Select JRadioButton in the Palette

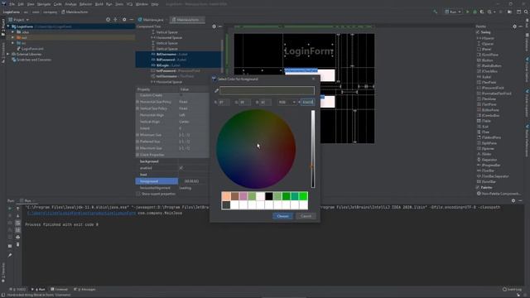(489, 65)
